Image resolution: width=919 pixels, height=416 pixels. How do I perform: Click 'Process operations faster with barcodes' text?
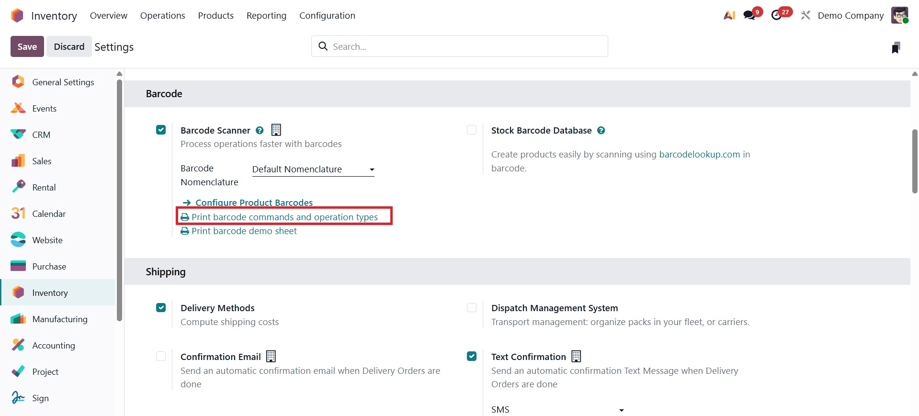[261, 144]
